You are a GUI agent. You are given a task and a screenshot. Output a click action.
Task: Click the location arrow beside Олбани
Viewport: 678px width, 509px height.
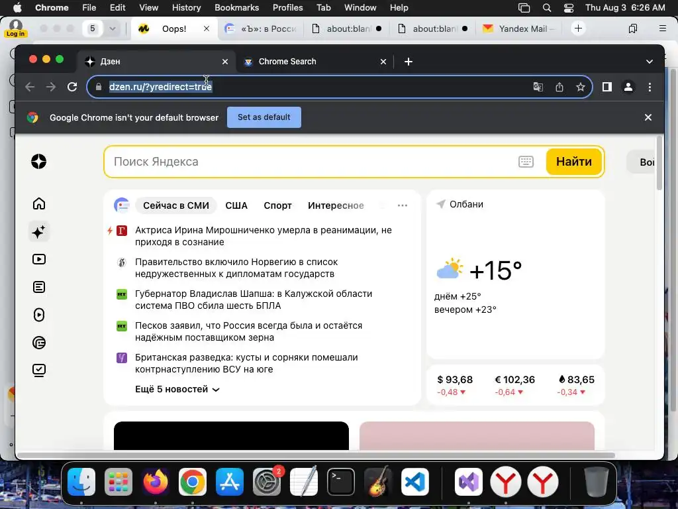(x=440, y=204)
